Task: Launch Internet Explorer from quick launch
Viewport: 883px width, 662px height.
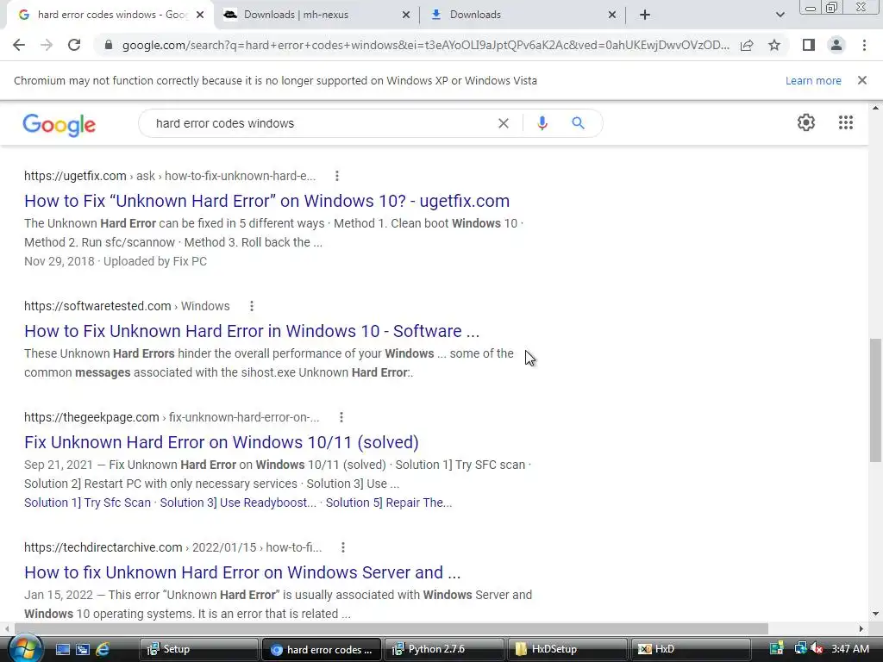Action: click(x=103, y=649)
